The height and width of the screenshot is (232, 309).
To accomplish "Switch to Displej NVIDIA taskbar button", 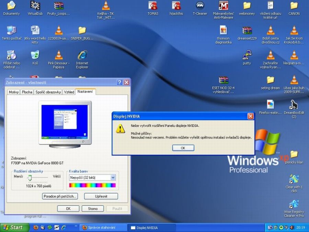I will 151,228.
